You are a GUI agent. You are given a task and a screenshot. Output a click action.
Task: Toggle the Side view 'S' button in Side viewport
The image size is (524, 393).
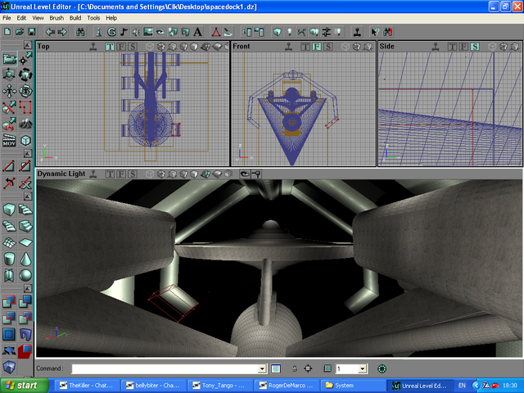476,47
